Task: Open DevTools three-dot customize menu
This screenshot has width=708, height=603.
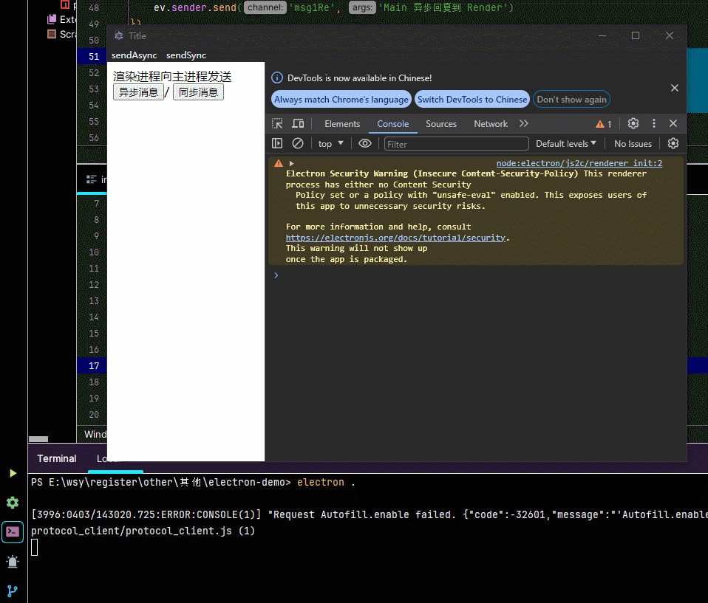Action: tap(654, 123)
